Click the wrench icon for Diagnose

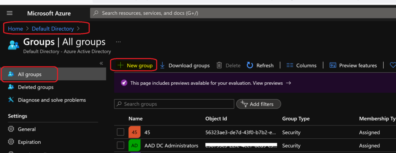click(11, 100)
